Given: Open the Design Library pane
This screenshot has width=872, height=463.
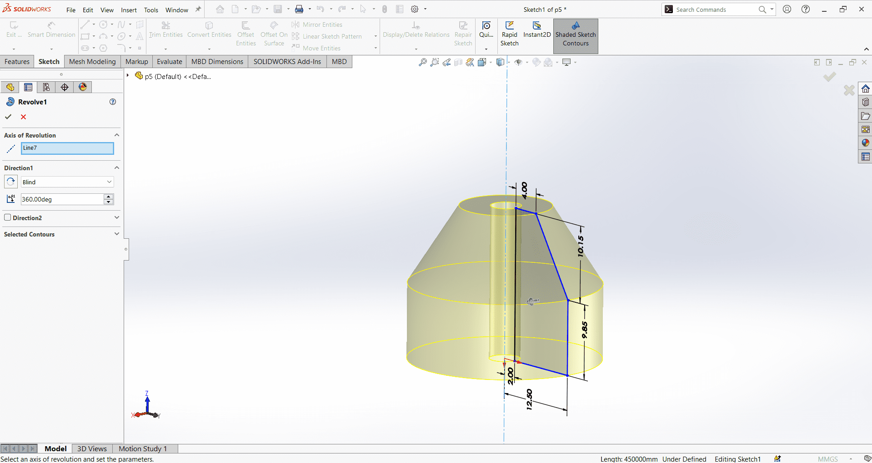Looking at the screenshot, I should click(865, 102).
